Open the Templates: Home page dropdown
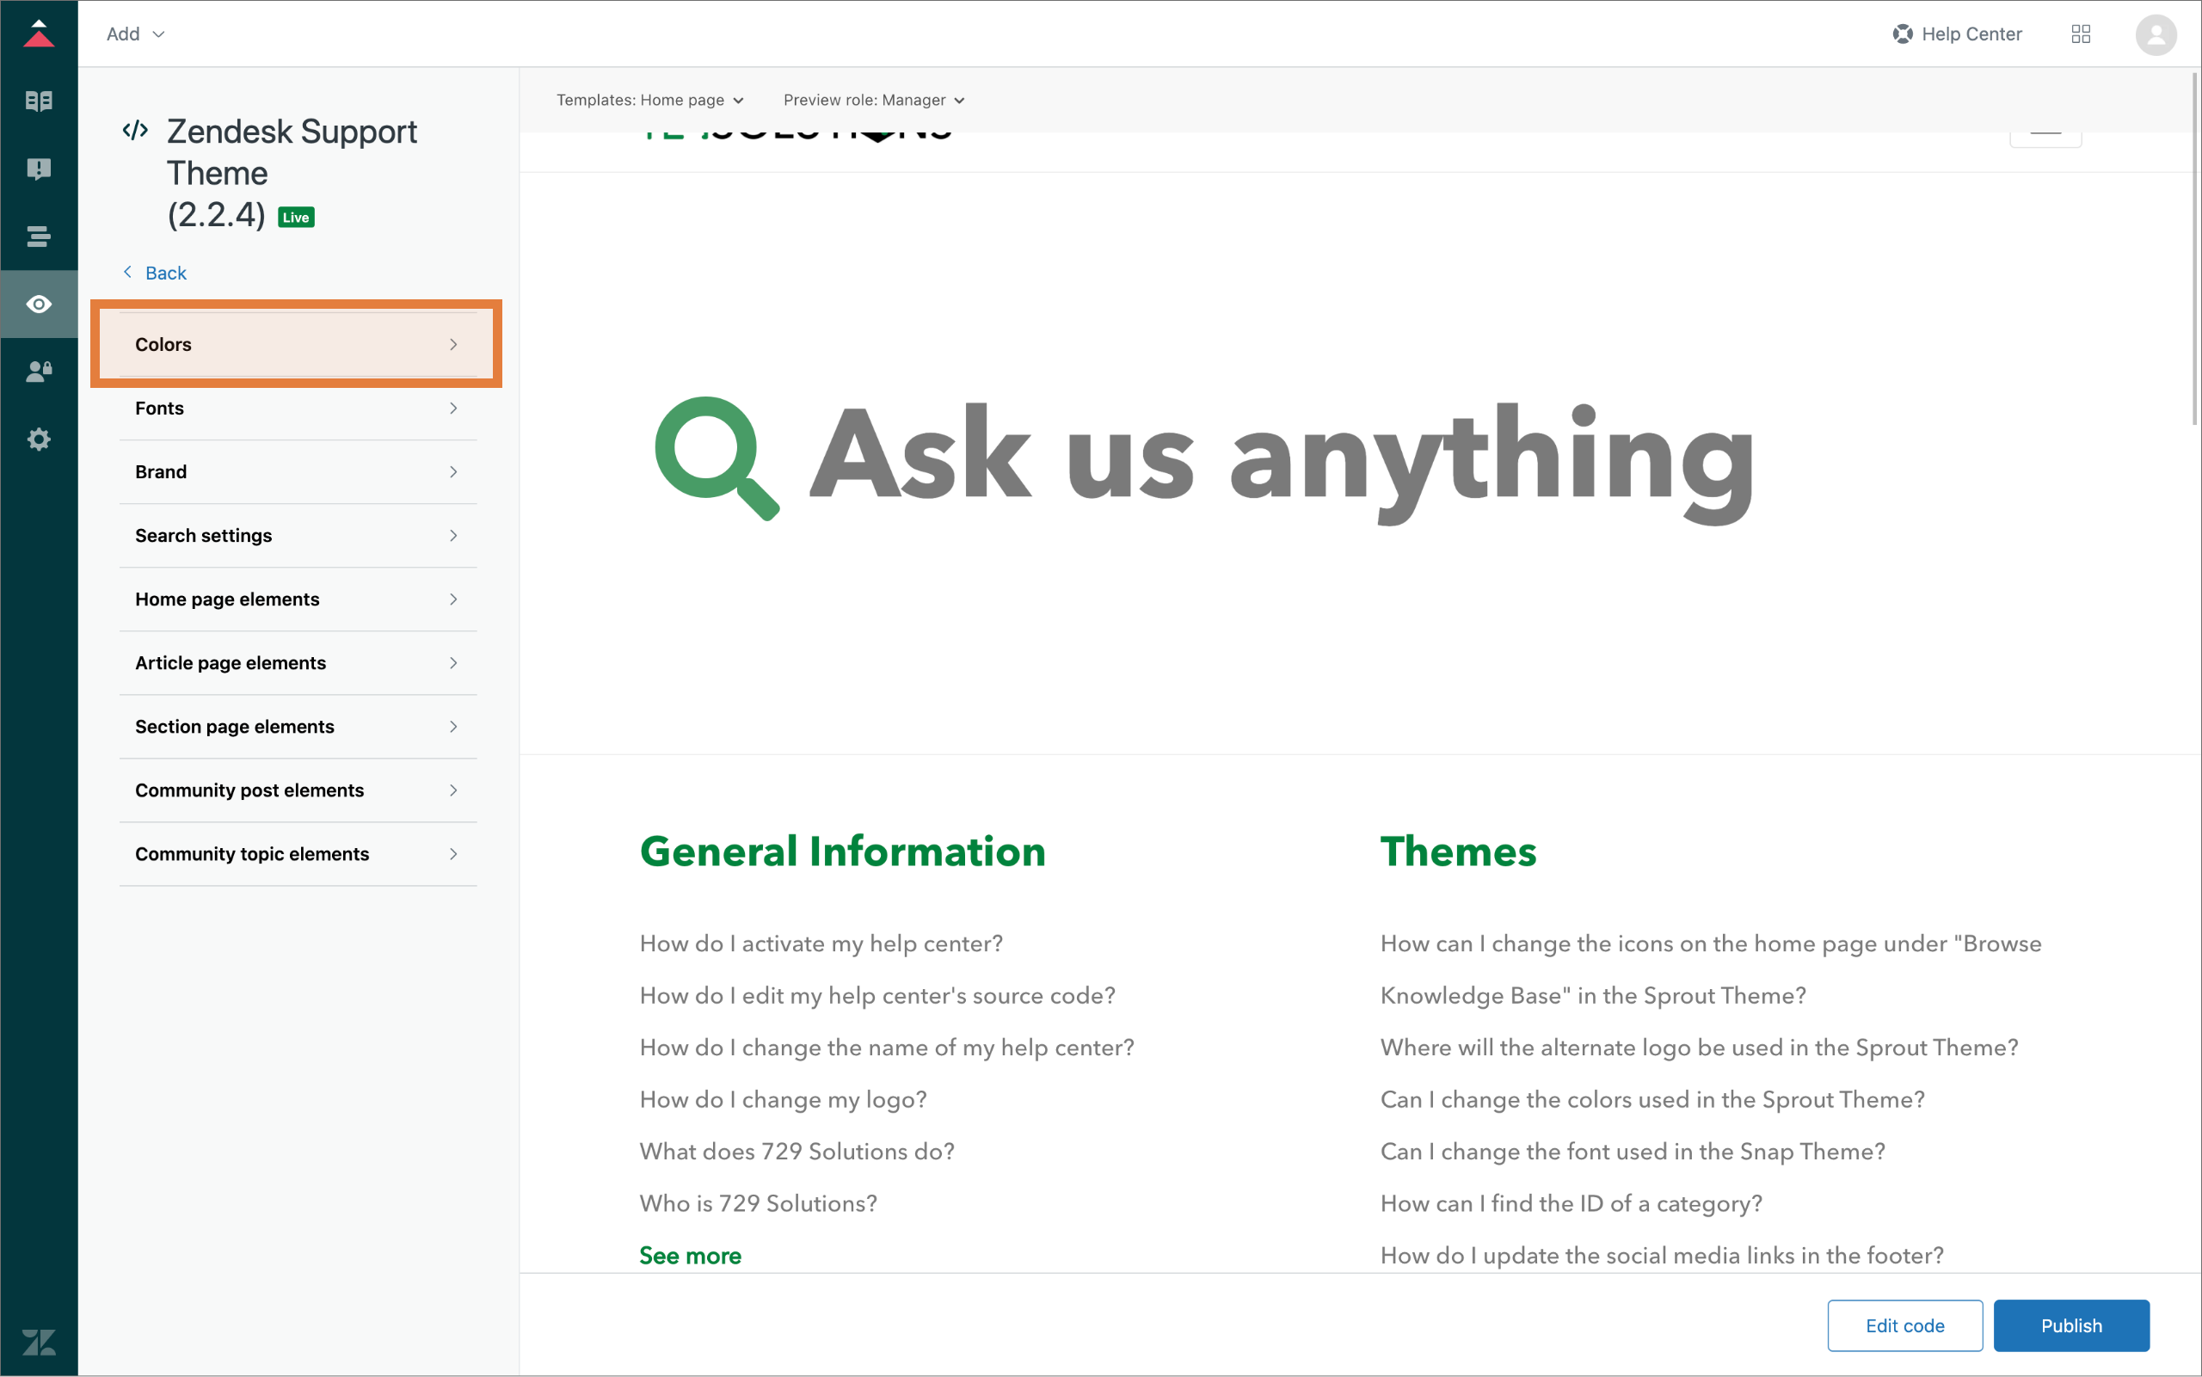The image size is (2202, 1377). click(x=649, y=100)
